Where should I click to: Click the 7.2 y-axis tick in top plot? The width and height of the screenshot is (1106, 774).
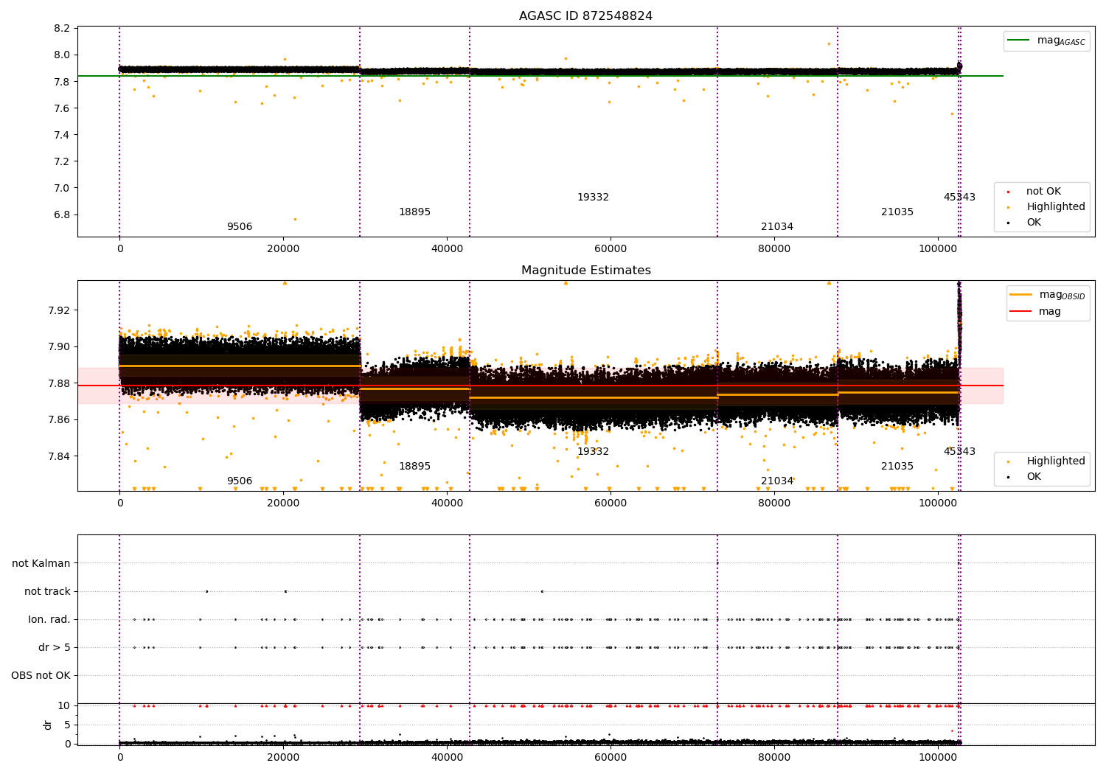point(63,161)
